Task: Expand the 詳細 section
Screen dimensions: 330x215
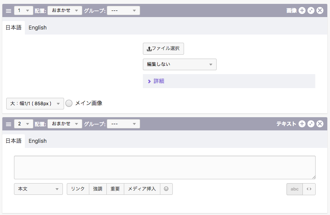Action: pos(159,81)
